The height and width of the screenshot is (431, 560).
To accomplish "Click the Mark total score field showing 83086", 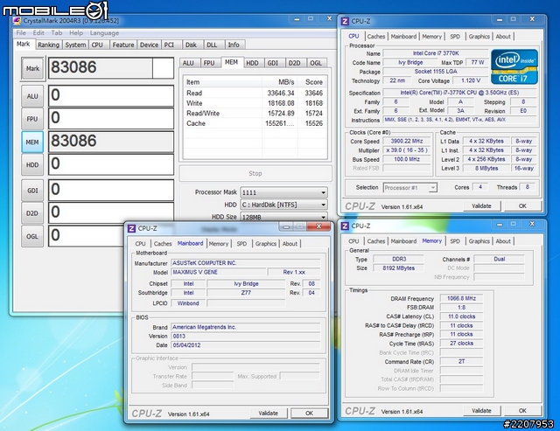I will pyautogui.click(x=111, y=68).
